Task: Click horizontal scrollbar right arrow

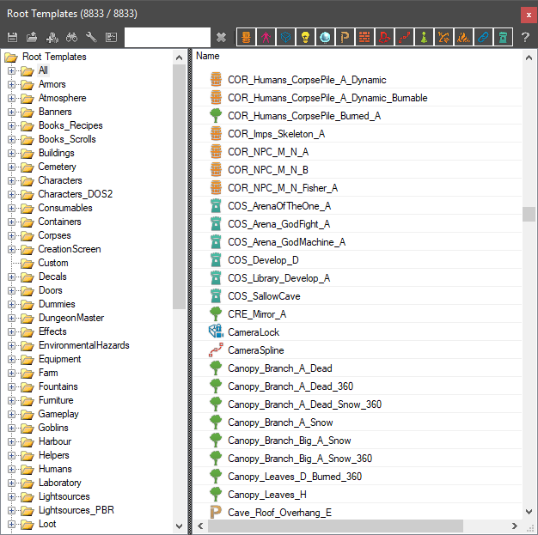Action: (x=514, y=526)
